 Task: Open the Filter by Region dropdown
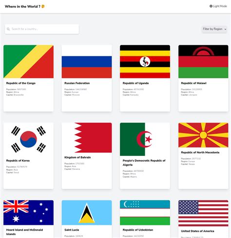pyautogui.click(x=214, y=29)
